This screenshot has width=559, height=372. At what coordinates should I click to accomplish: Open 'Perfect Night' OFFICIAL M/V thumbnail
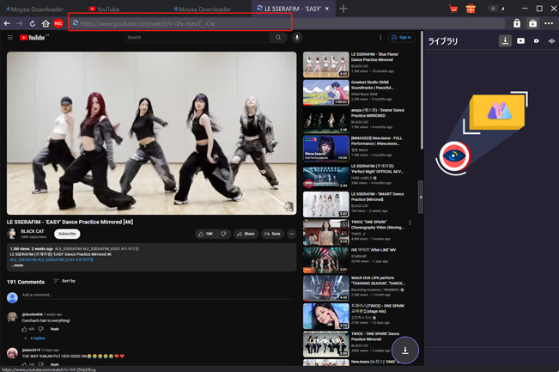coord(325,176)
